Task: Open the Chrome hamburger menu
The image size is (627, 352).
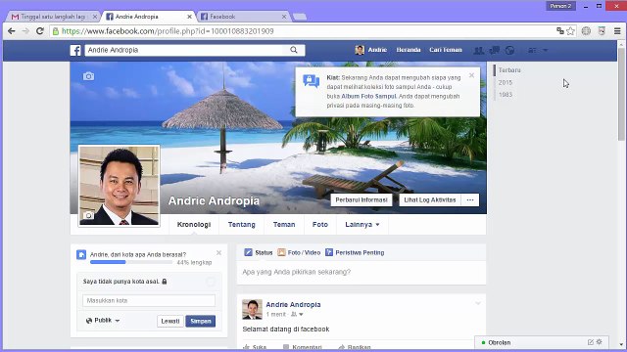Action: [x=617, y=31]
